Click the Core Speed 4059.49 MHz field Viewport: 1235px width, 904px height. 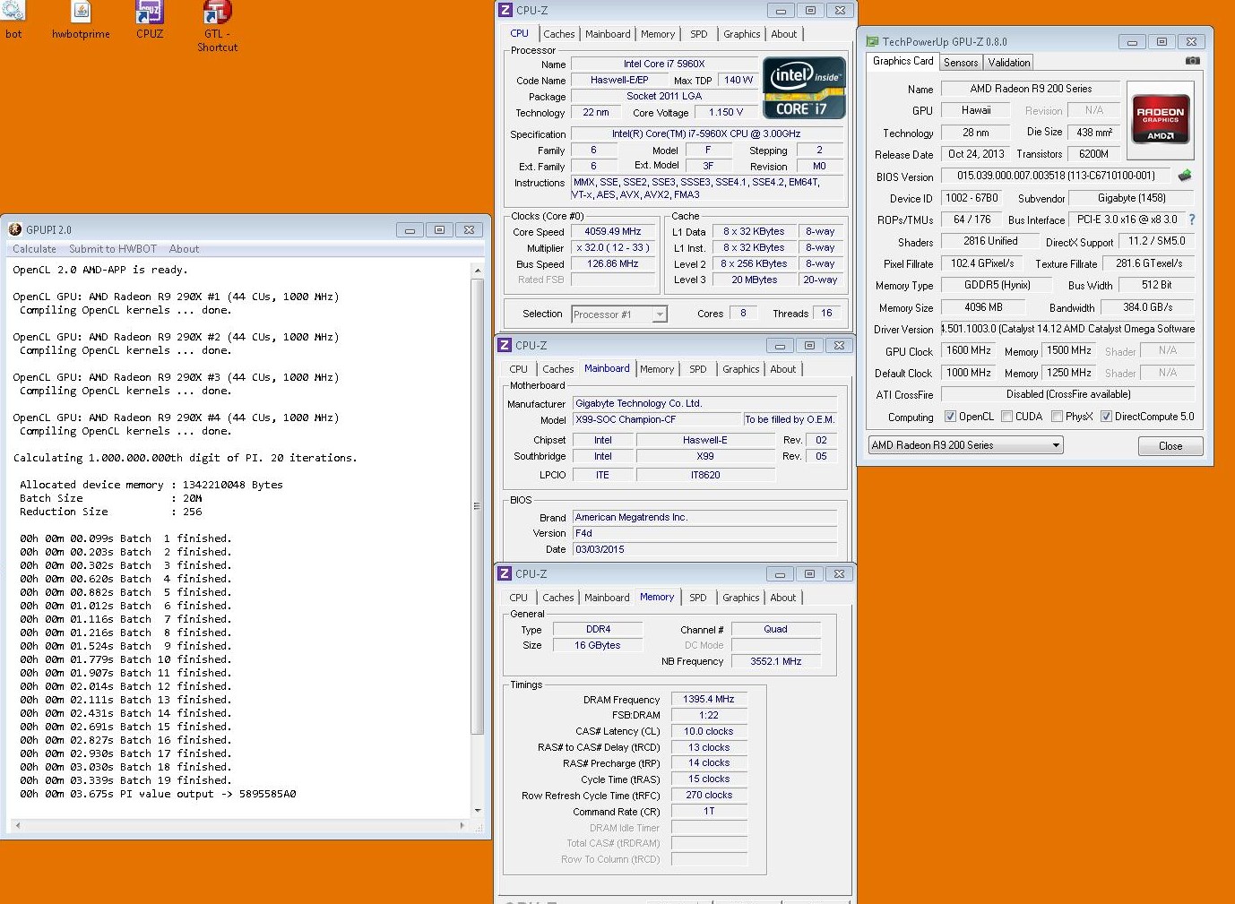(613, 231)
